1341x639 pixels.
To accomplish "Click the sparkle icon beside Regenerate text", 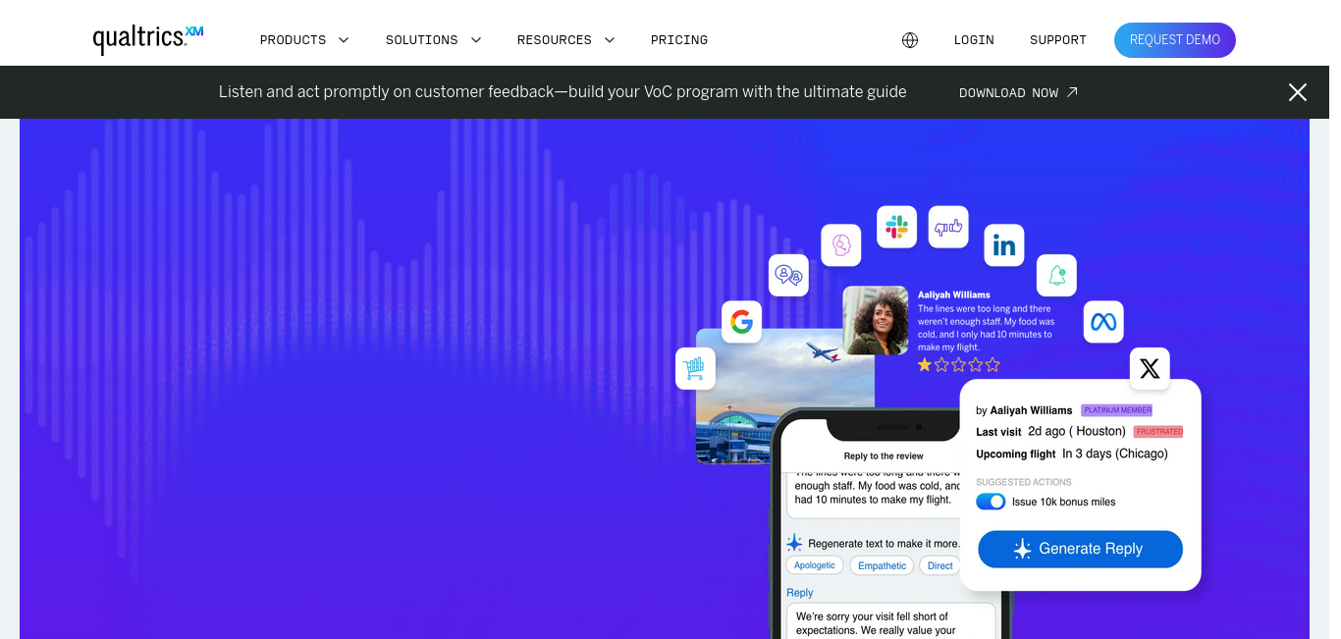I will (794, 543).
